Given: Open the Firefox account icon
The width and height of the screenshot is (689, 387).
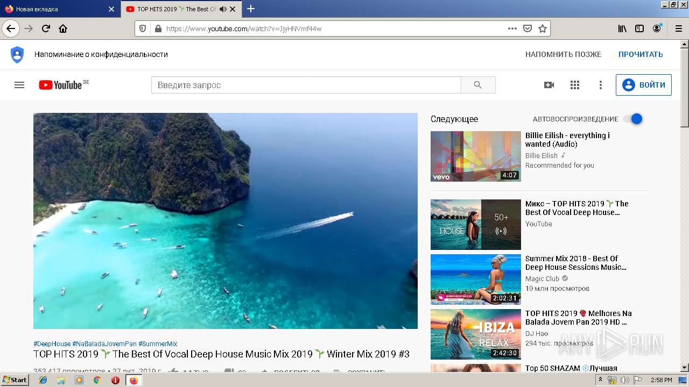Looking at the screenshot, I should (x=657, y=28).
